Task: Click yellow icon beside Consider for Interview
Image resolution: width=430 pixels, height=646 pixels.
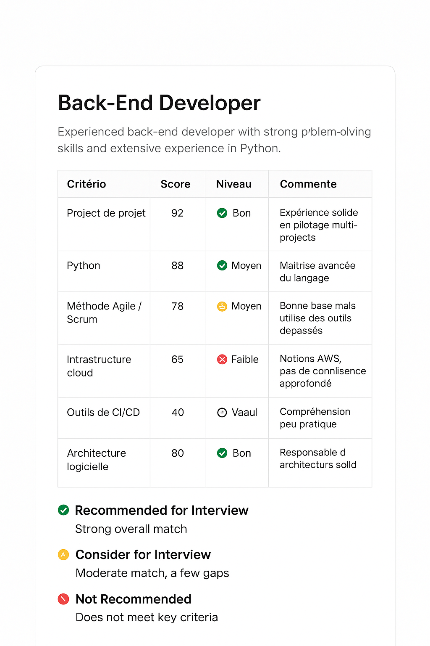Action: coord(63,555)
